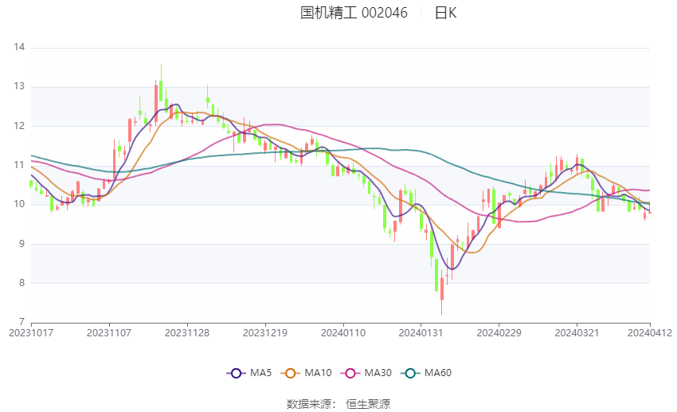The image size is (677, 412).
Task: Select the 日K chart type label
Action: 445,13
